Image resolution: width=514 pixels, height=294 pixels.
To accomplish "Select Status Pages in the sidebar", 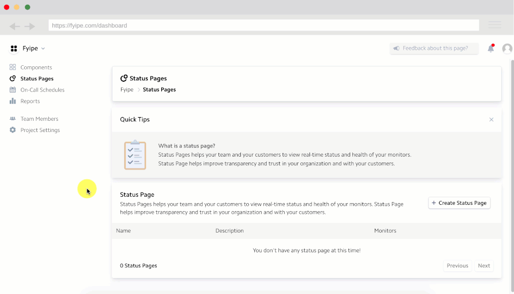I will [x=37, y=79].
